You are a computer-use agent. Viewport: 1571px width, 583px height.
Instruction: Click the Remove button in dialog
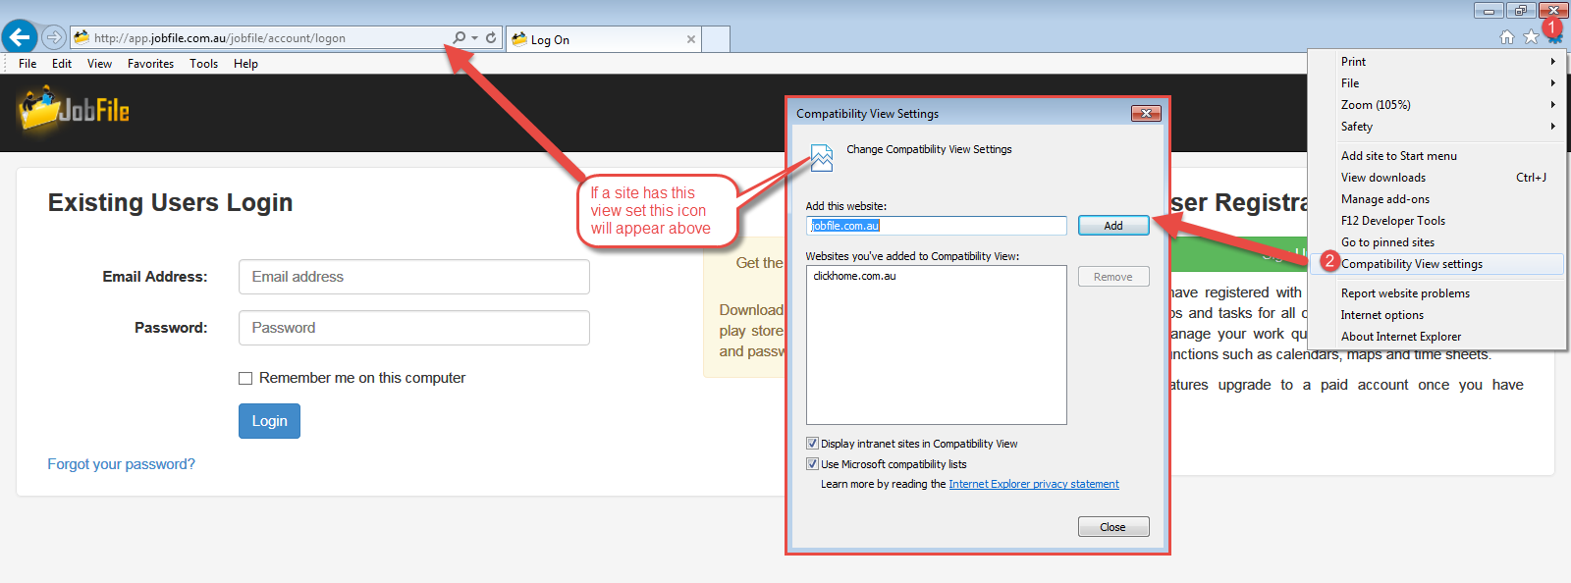point(1113,277)
